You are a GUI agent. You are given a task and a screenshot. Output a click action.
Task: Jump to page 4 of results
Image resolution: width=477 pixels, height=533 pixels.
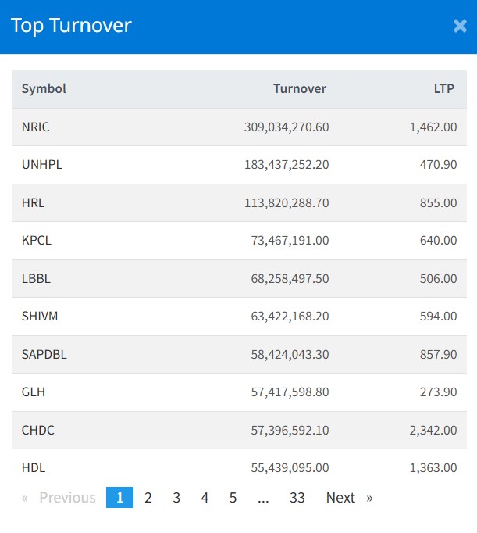pyautogui.click(x=205, y=498)
